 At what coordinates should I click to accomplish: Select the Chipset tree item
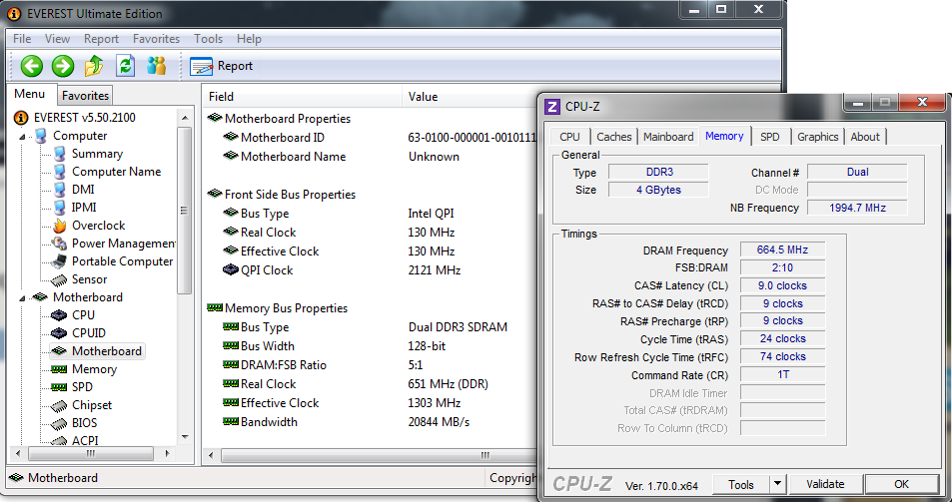point(92,405)
